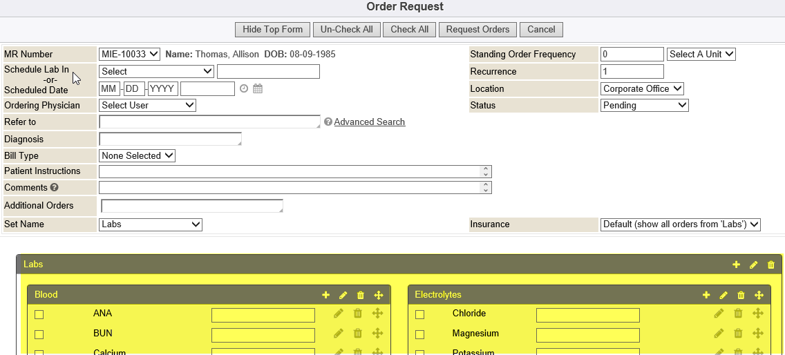
Task: Click the move icon in Electrolytes header
Action: [759, 295]
